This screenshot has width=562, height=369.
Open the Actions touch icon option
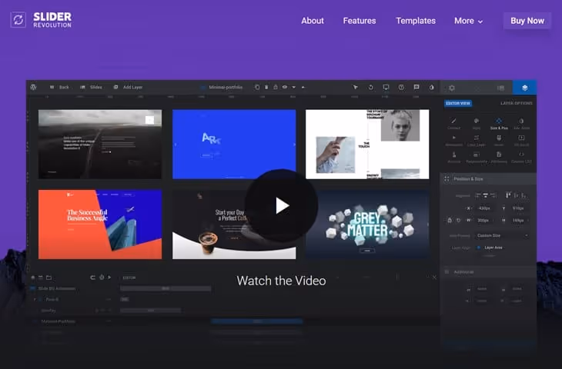pyautogui.click(x=453, y=158)
